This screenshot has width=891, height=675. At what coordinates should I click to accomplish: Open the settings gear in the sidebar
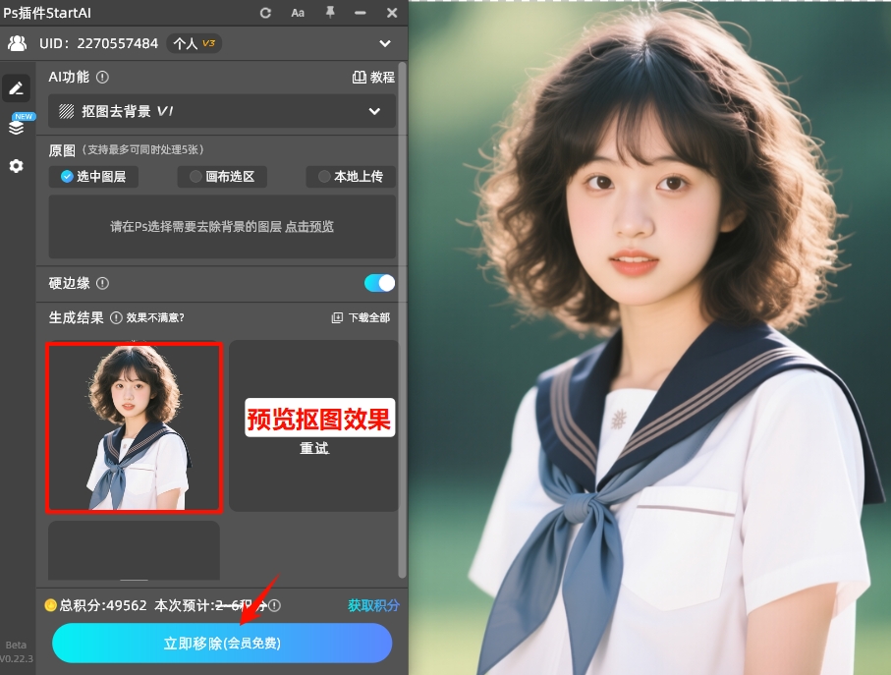[x=16, y=166]
